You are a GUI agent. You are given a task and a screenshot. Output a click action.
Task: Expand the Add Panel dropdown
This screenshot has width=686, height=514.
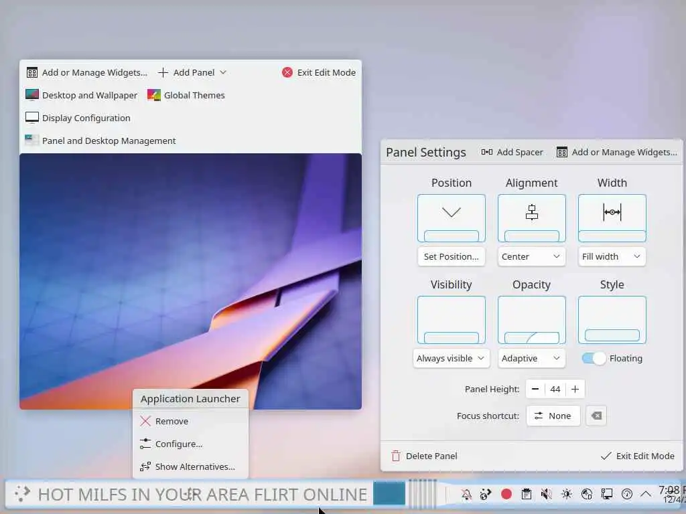point(192,72)
